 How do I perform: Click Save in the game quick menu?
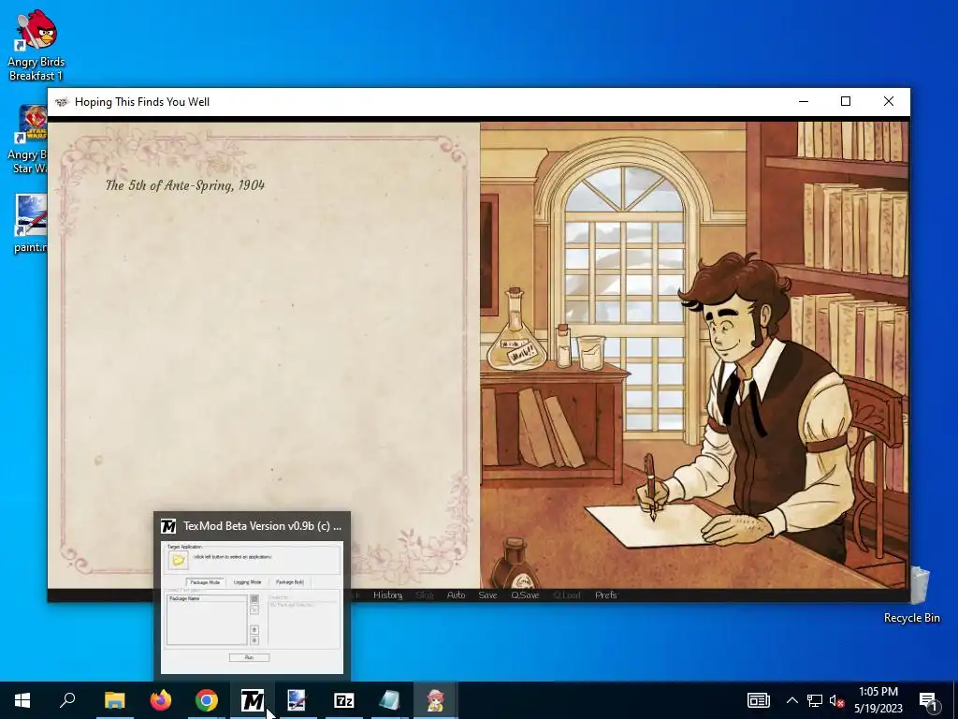tap(487, 594)
